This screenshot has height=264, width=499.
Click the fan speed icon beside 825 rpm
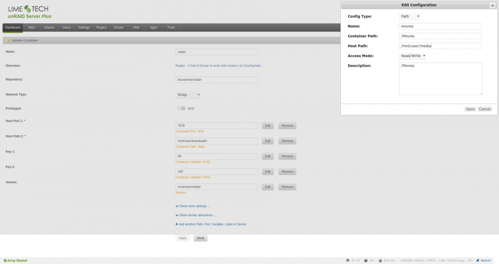click(380, 261)
